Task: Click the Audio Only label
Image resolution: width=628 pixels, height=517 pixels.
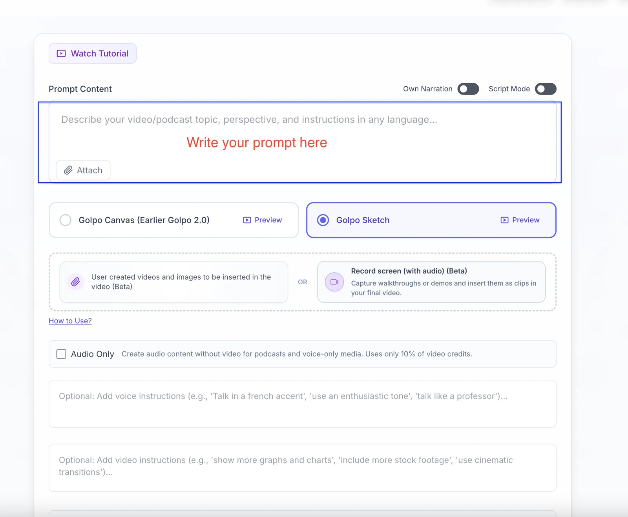Action: tap(93, 354)
